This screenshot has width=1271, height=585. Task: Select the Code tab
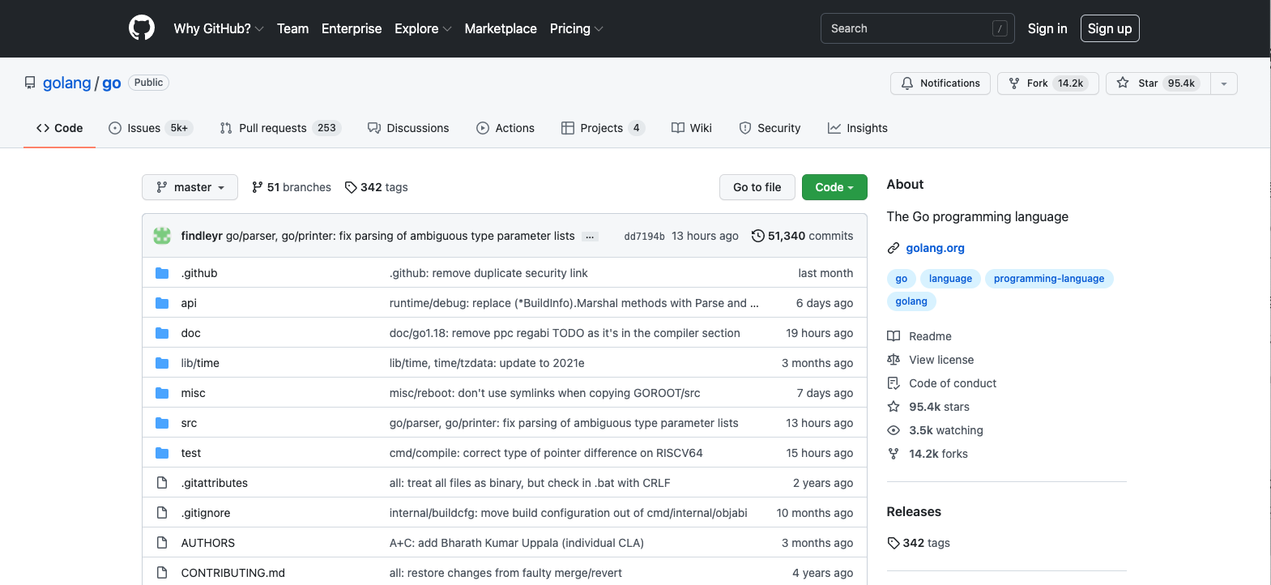coord(60,128)
